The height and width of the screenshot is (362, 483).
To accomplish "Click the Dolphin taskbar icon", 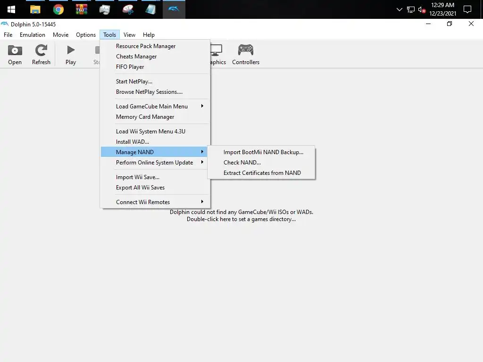I will (x=174, y=9).
